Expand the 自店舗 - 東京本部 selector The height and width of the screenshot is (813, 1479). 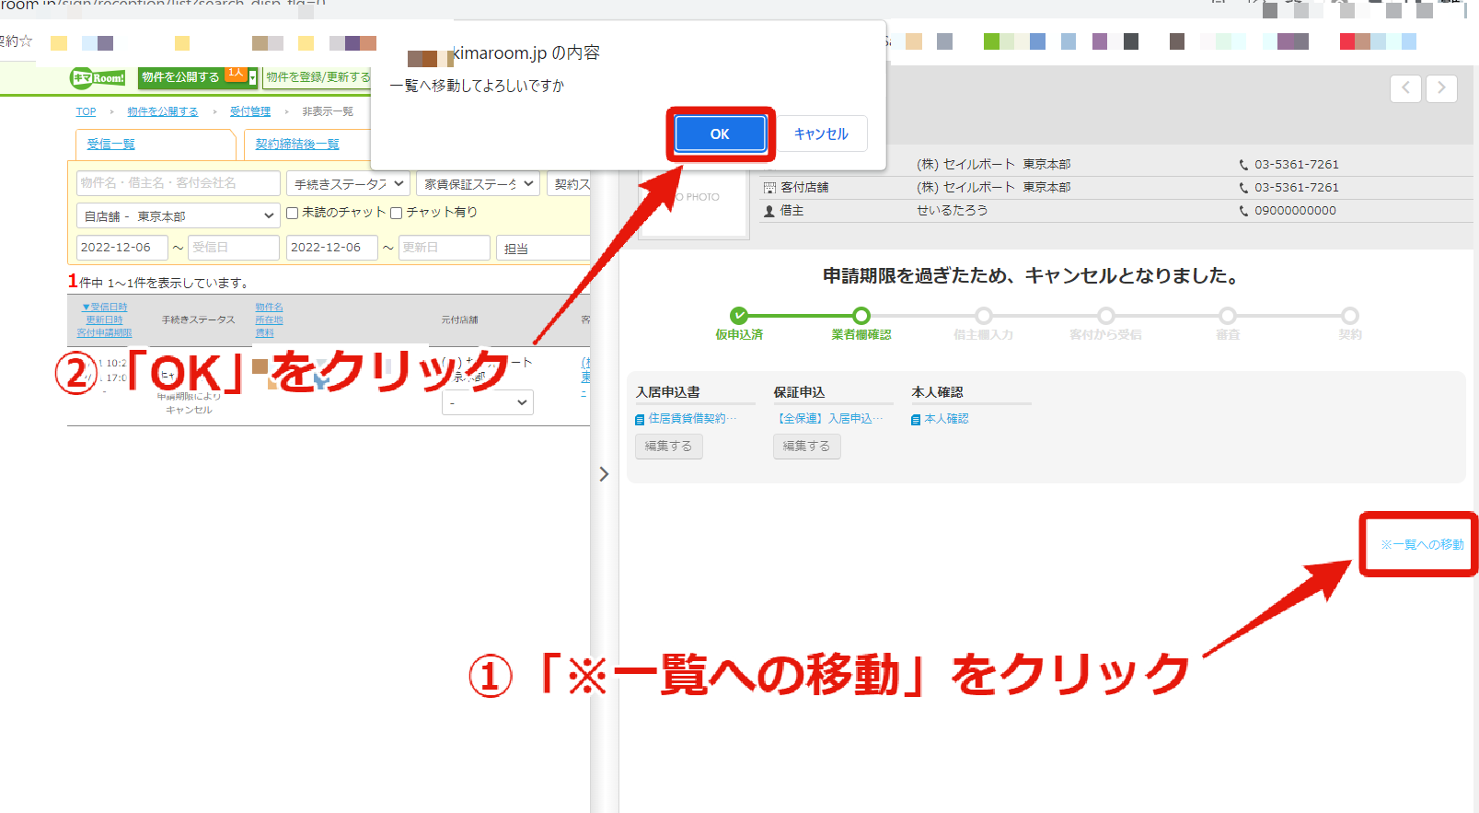click(179, 216)
